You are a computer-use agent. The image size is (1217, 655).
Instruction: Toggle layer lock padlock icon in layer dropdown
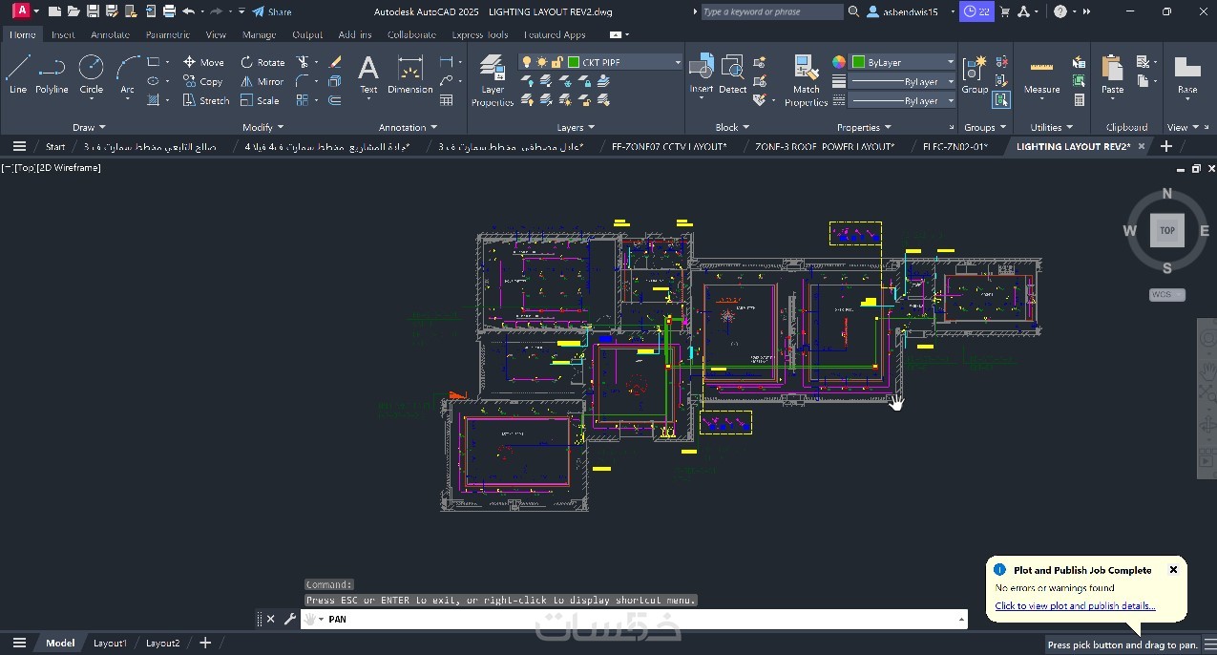pyautogui.click(x=557, y=62)
